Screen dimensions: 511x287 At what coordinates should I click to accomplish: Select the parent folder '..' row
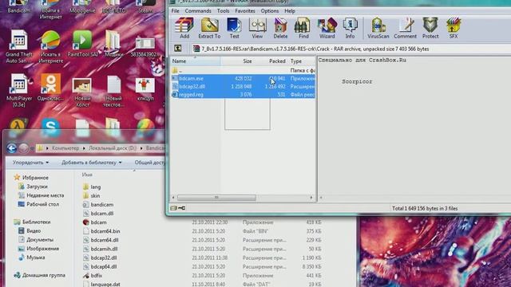[243, 70]
